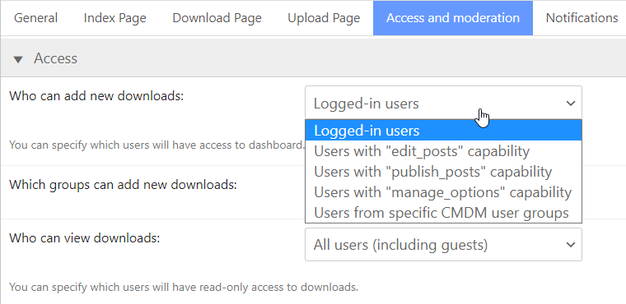Switch to the Index Page tab
Screen dimensions: 626x304
tap(115, 18)
